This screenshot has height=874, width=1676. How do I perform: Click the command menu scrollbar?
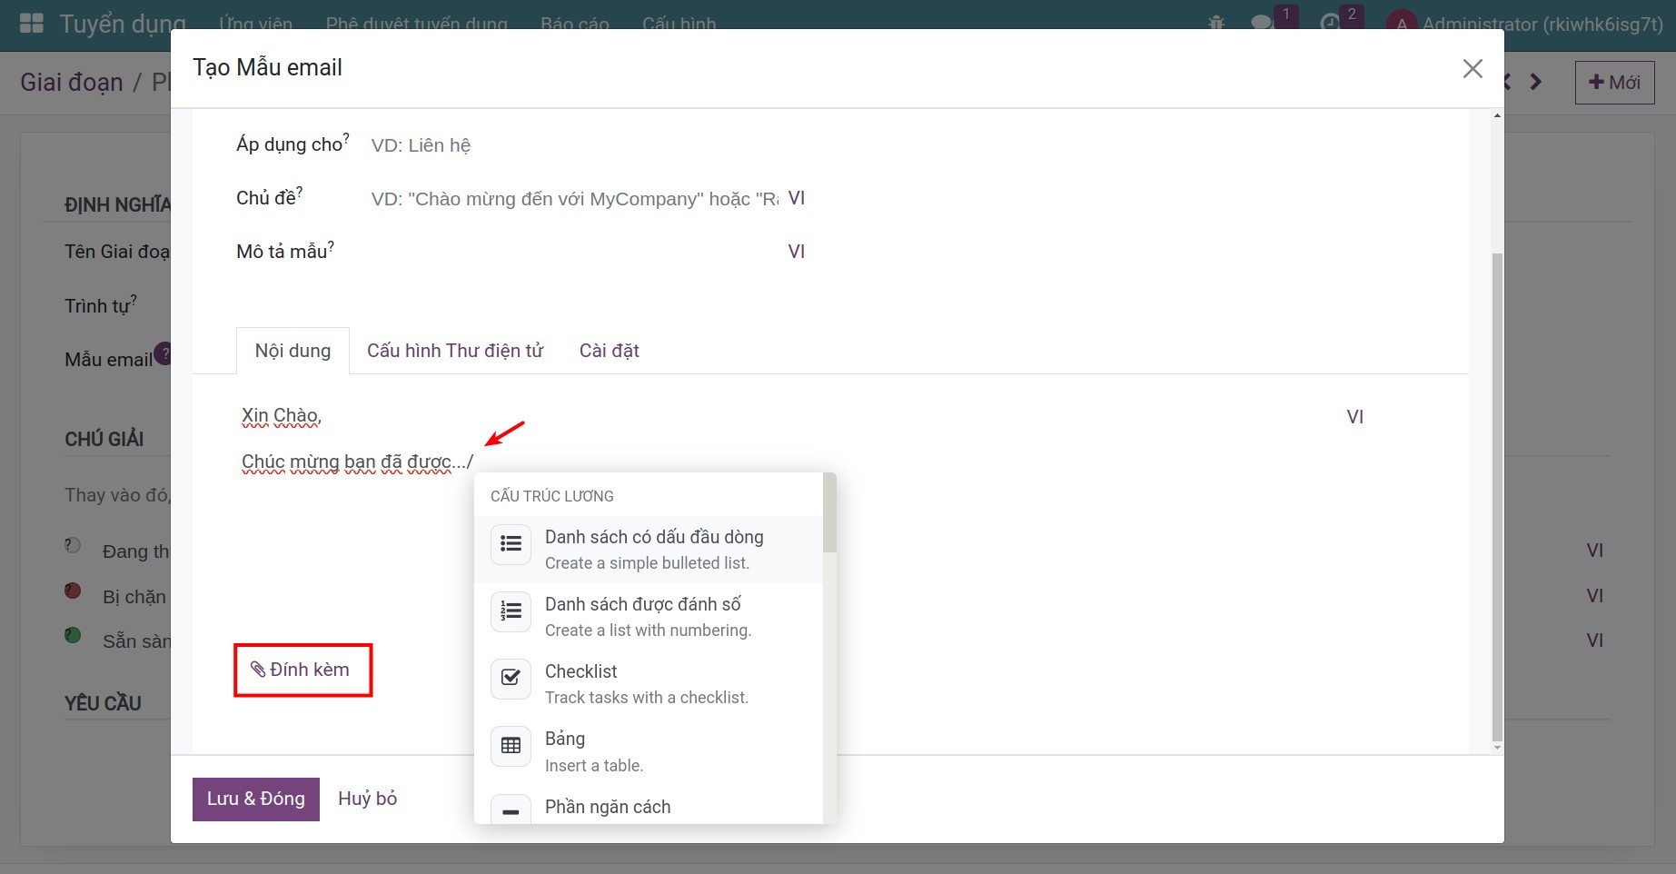pyautogui.click(x=829, y=513)
